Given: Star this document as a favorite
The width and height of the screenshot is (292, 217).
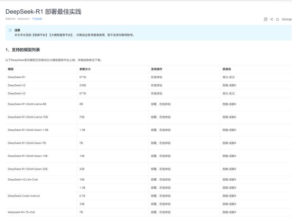Looking at the screenshot, I should 277,19.
